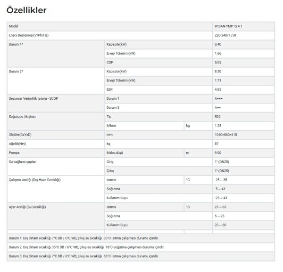283x272 pixels.
Task: Select the Durum 2 capacity value 8.30
Action: pyautogui.click(x=218, y=71)
